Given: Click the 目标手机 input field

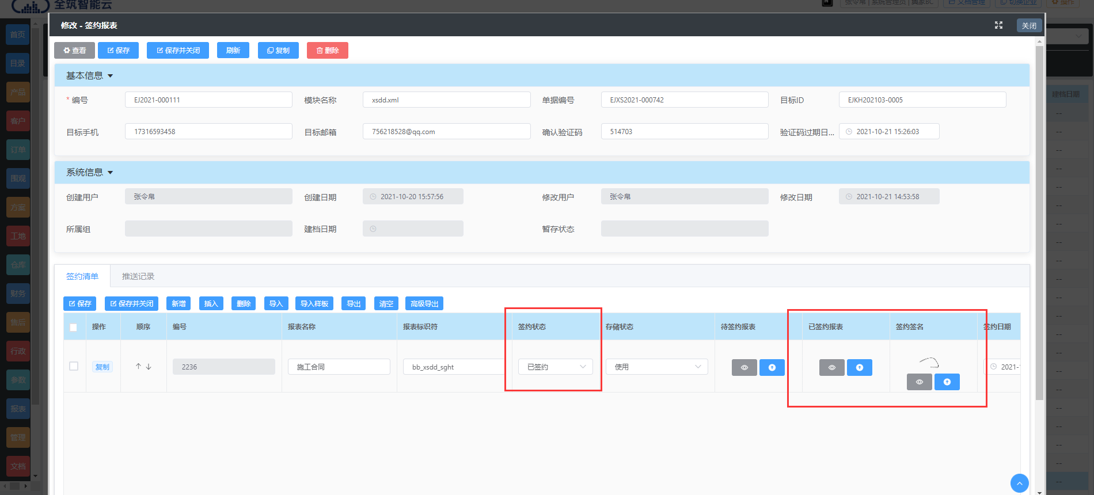Looking at the screenshot, I should click(x=208, y=132).
